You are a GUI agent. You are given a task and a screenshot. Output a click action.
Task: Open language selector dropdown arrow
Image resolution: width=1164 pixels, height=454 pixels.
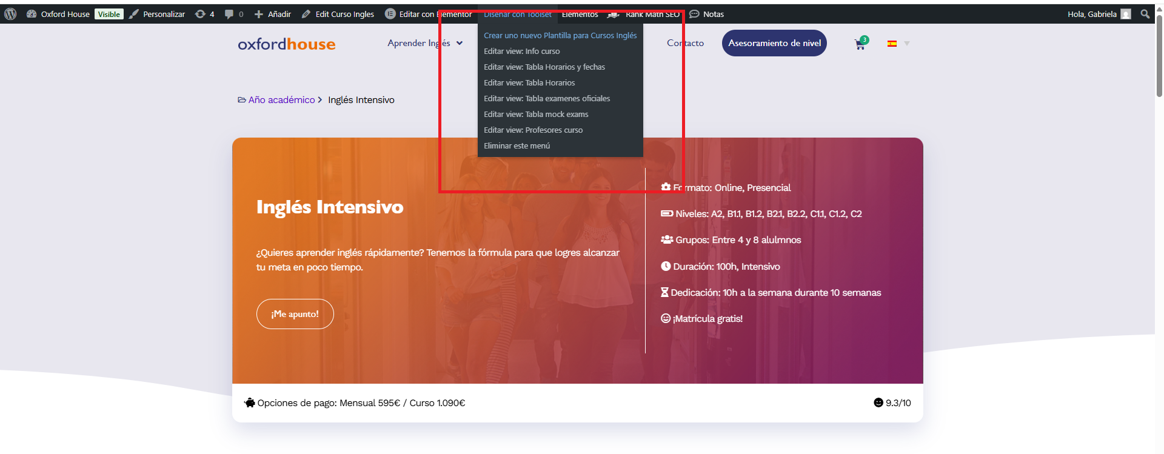pos(907,44)
